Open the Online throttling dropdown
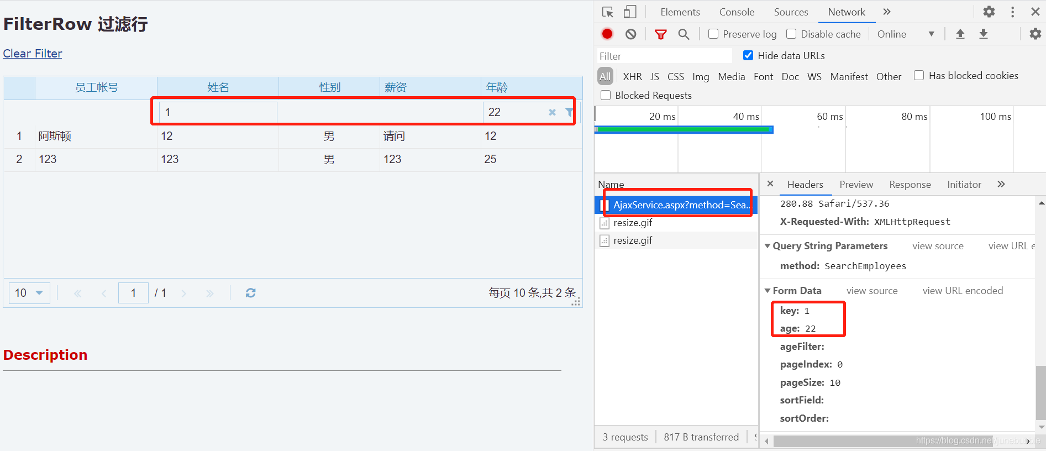The height and width of the screenshot is (451, 1046). tap(906, 34)
